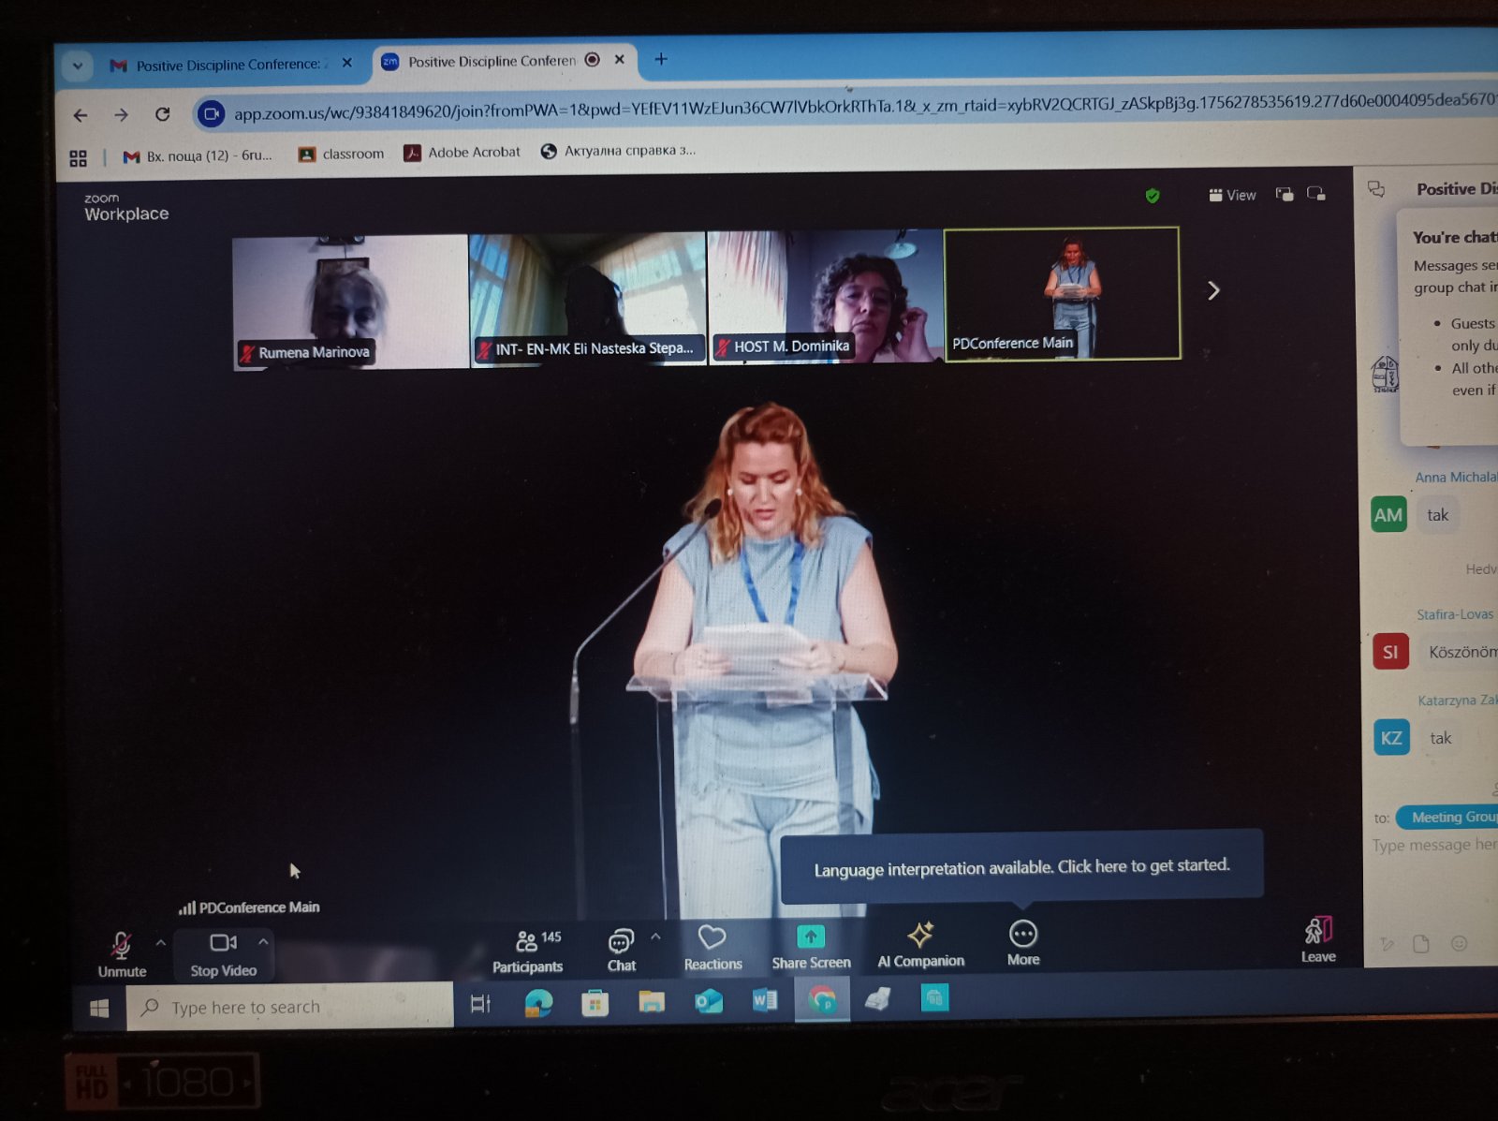Open AI Companion
The height and width of the screenshot is (1121, 1498).
click(920, 945)
